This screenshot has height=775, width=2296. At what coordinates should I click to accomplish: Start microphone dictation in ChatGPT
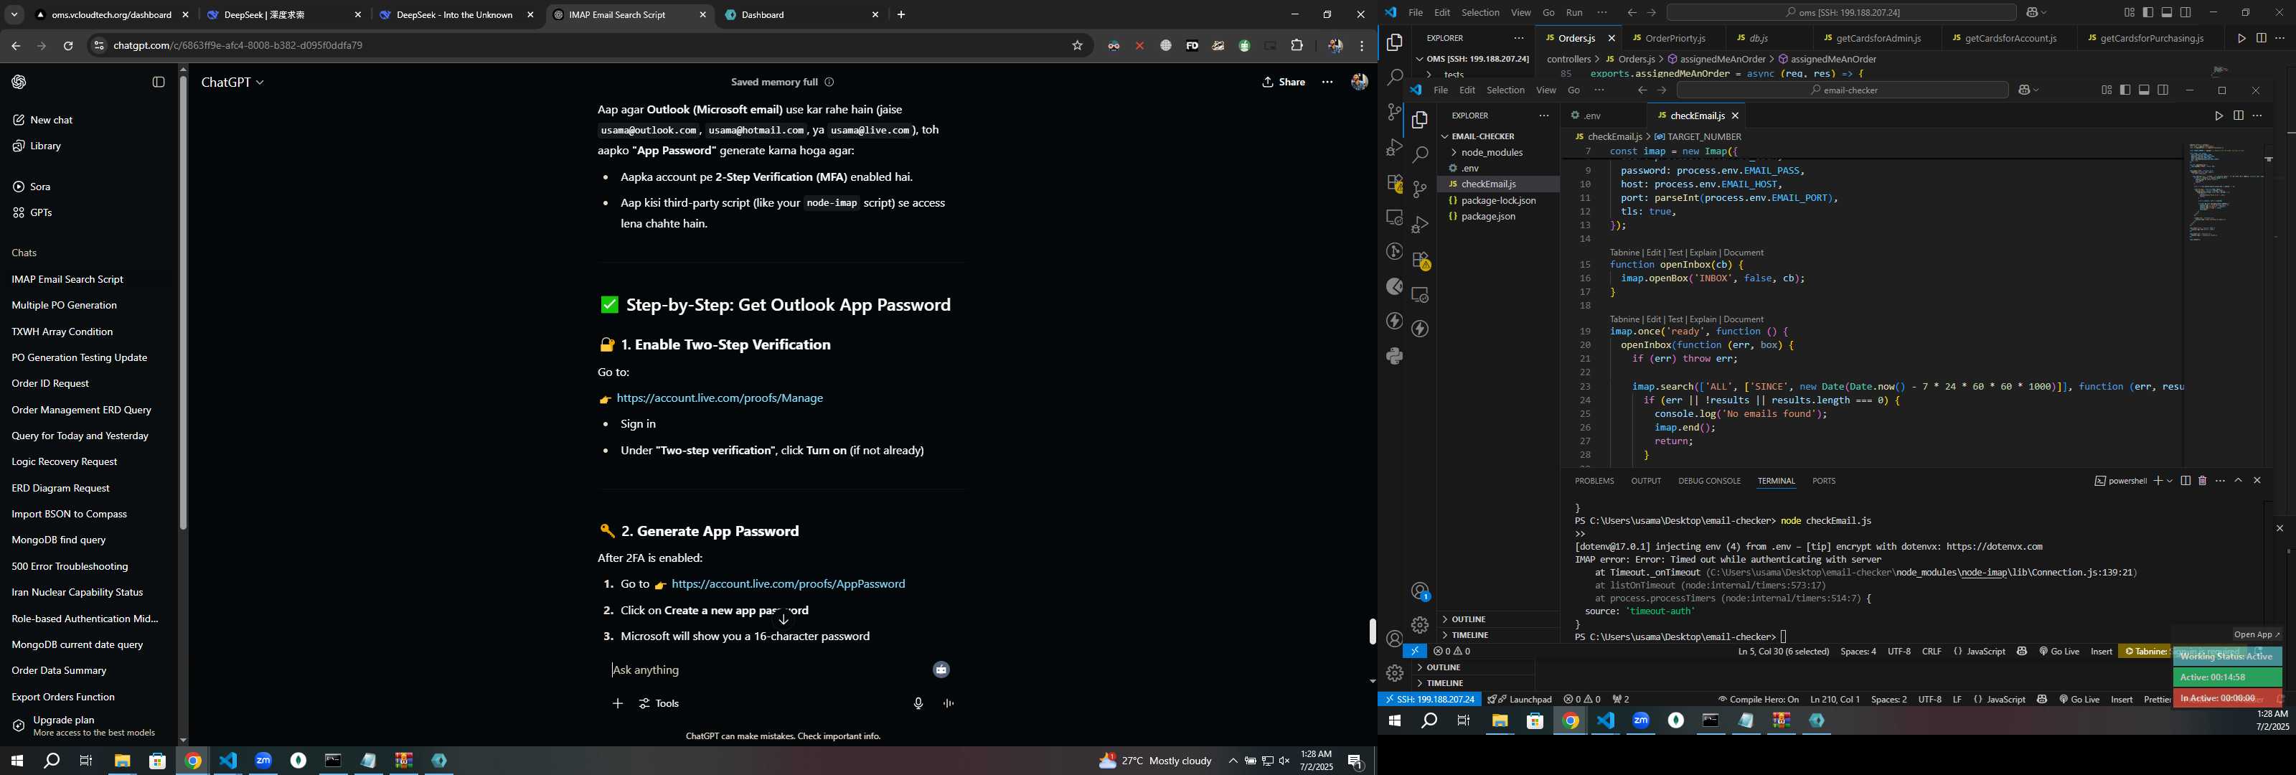pos(918,704)
